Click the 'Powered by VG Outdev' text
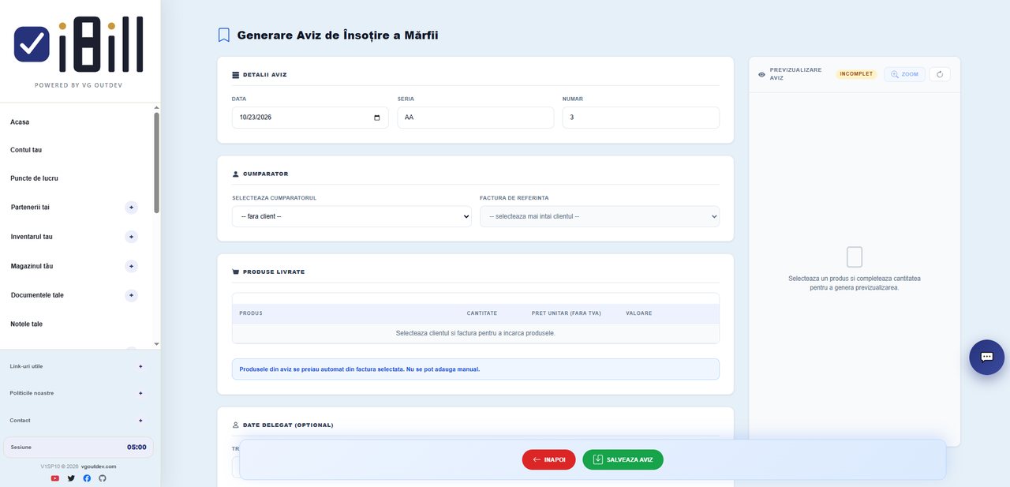This screenshot has height=487, width=1010. coord(78,85)
